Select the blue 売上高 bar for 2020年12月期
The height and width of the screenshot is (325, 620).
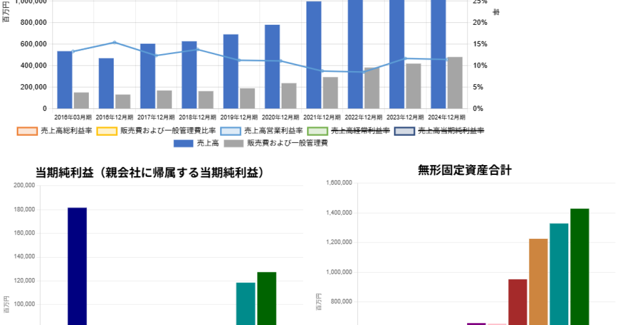pos(272,67)
